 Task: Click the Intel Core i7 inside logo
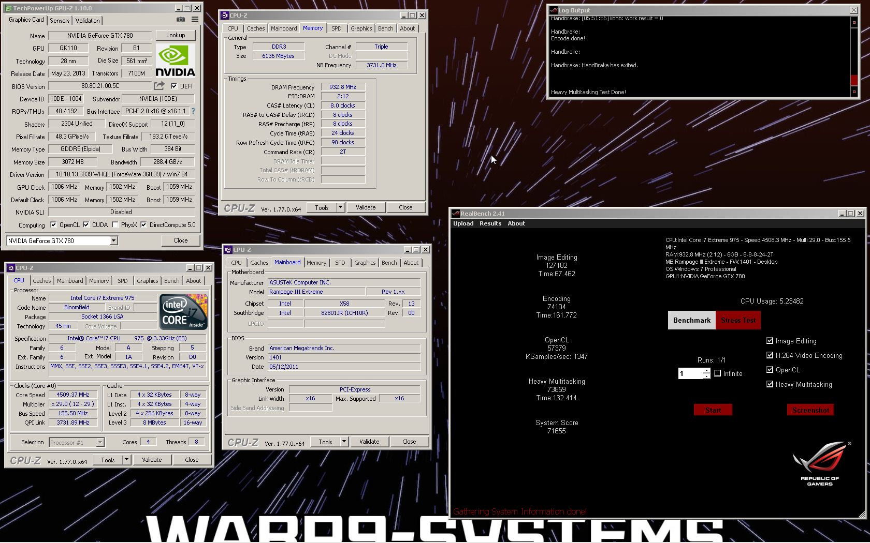tap(183, 312)
